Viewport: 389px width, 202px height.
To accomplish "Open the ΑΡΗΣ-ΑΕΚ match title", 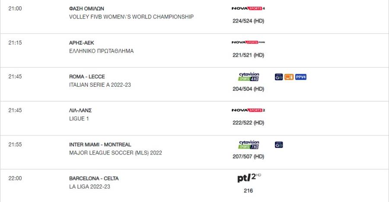I will click(81, 43).
